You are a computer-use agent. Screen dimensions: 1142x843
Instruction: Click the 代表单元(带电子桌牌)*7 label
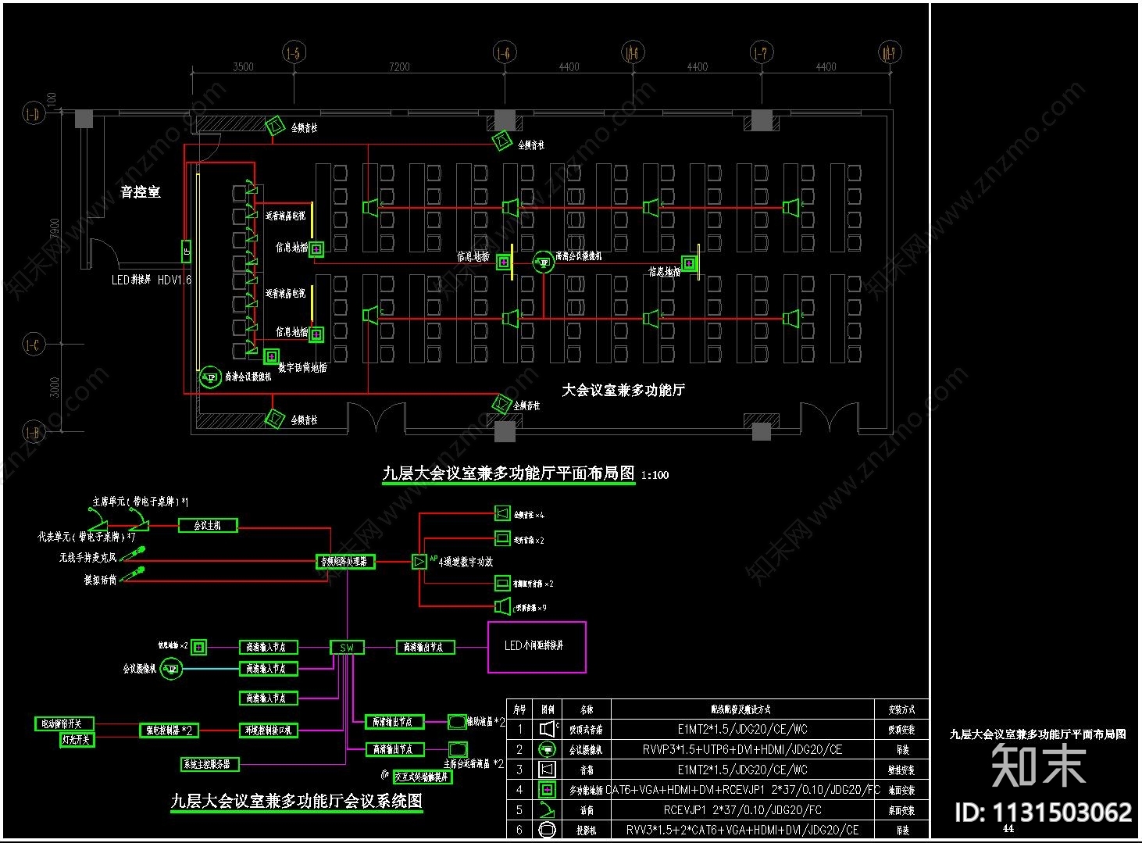87,538
